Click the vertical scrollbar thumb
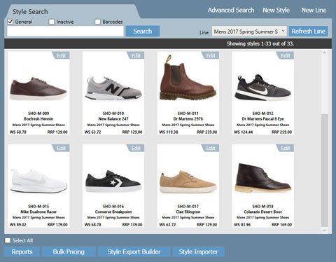The height and width of the screenshot is (262, 336). (324, 170)
